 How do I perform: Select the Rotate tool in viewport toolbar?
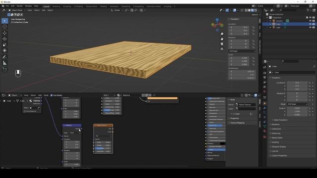point(4,39)
